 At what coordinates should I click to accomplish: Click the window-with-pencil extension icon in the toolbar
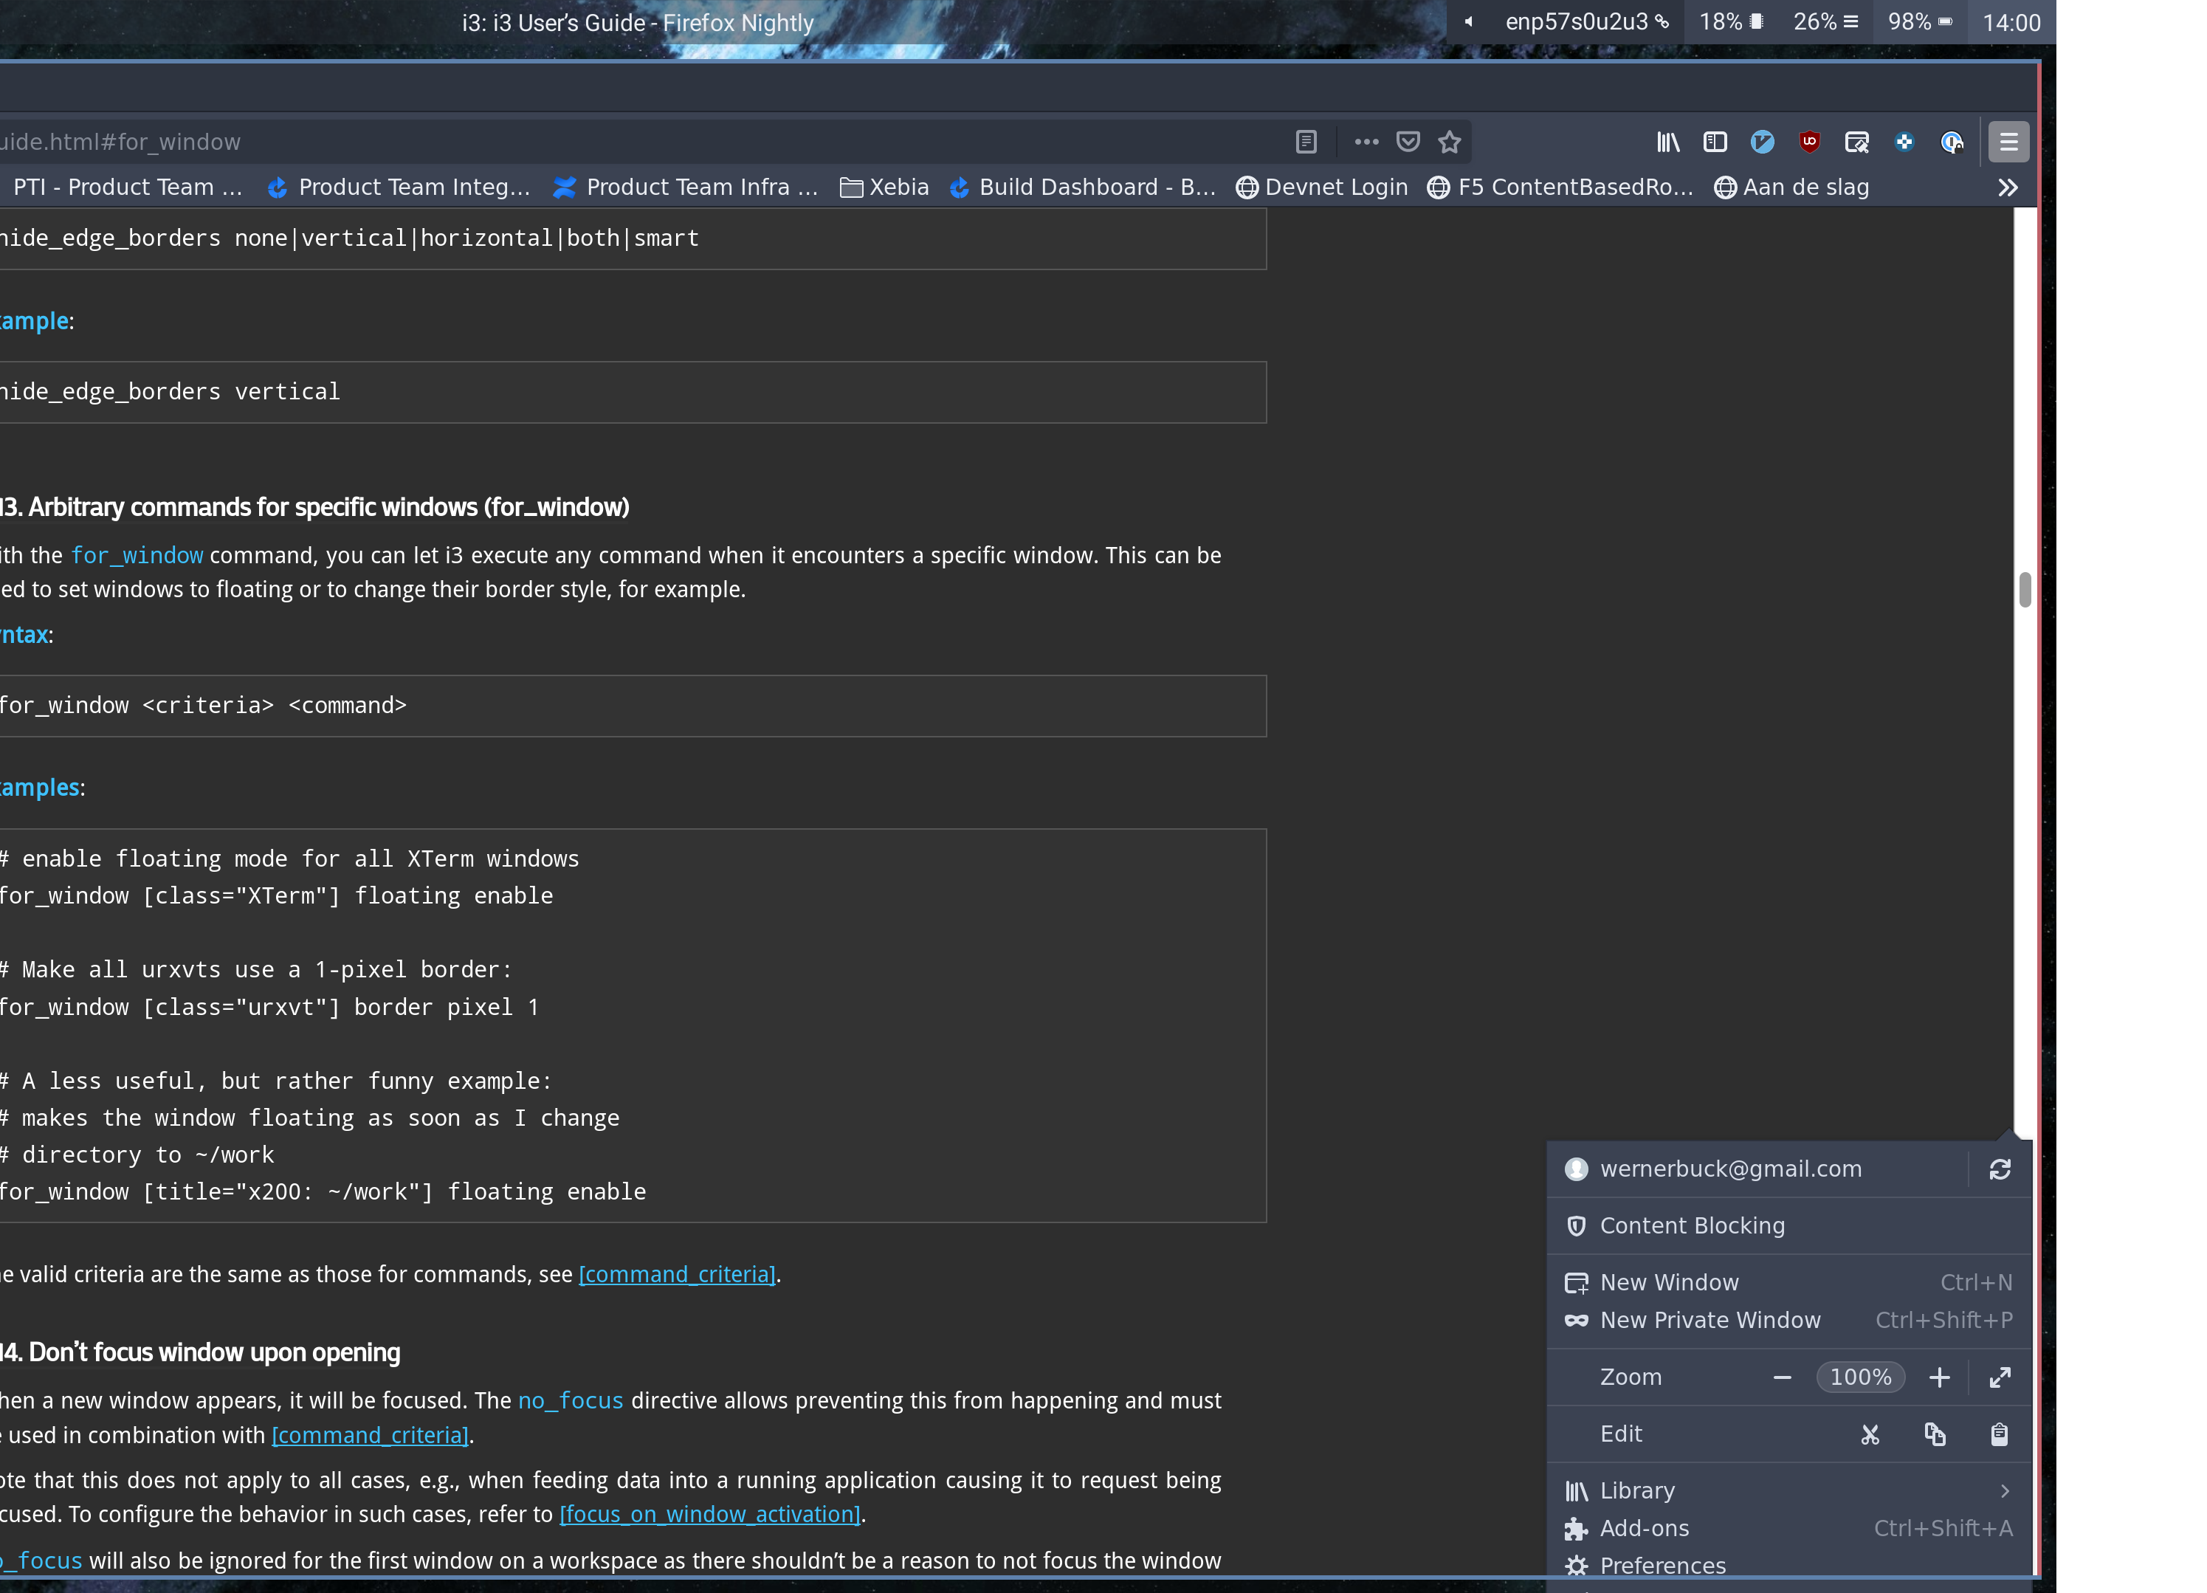(x=1856, y=142)
